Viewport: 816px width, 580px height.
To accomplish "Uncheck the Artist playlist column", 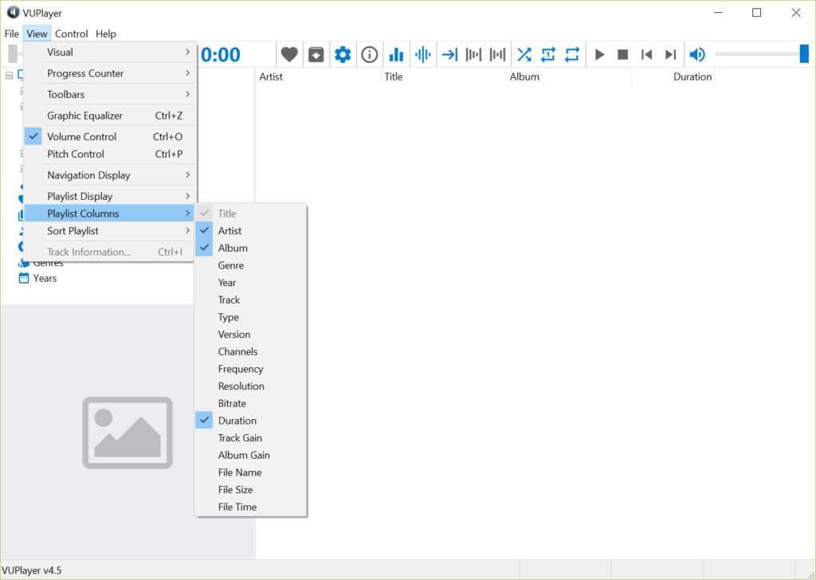I will click(x=229, y=231).
